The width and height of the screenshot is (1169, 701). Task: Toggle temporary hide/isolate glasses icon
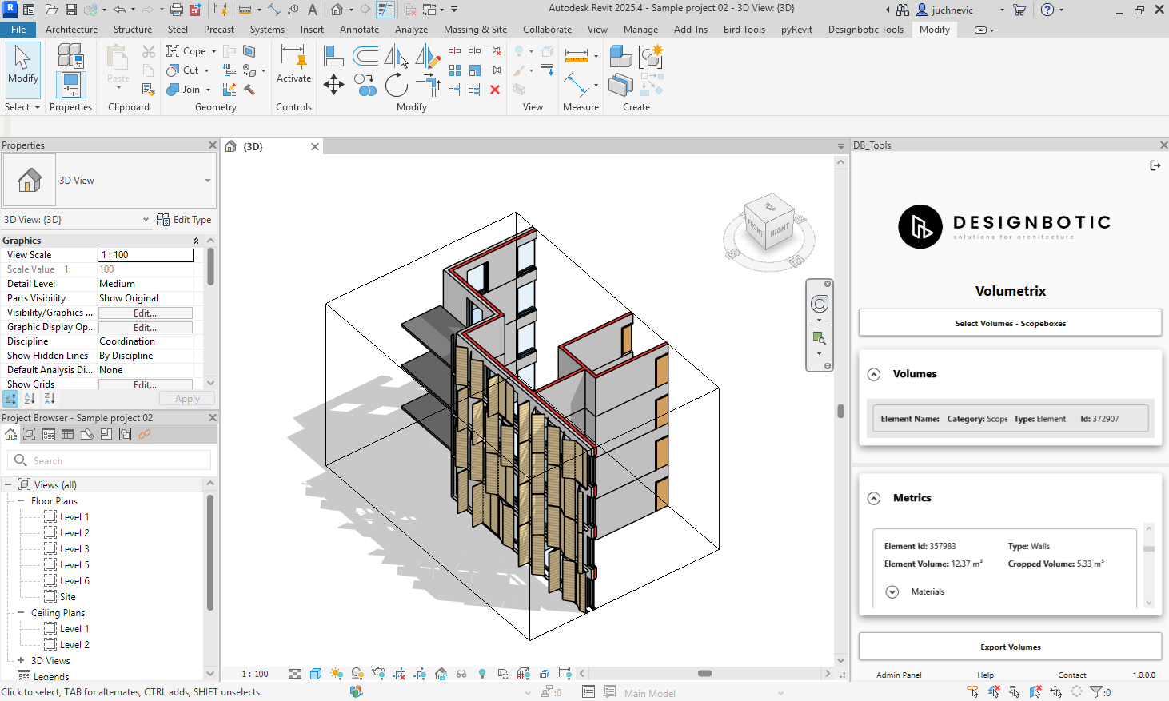pyautogui.click(x=461, y=674)
